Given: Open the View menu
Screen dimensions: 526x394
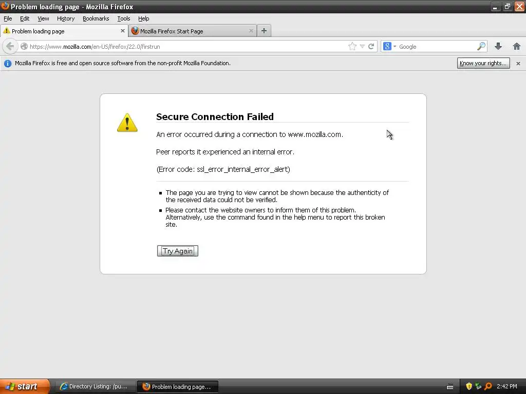Looking at the screenshot, I should click(x=43, y=18).
